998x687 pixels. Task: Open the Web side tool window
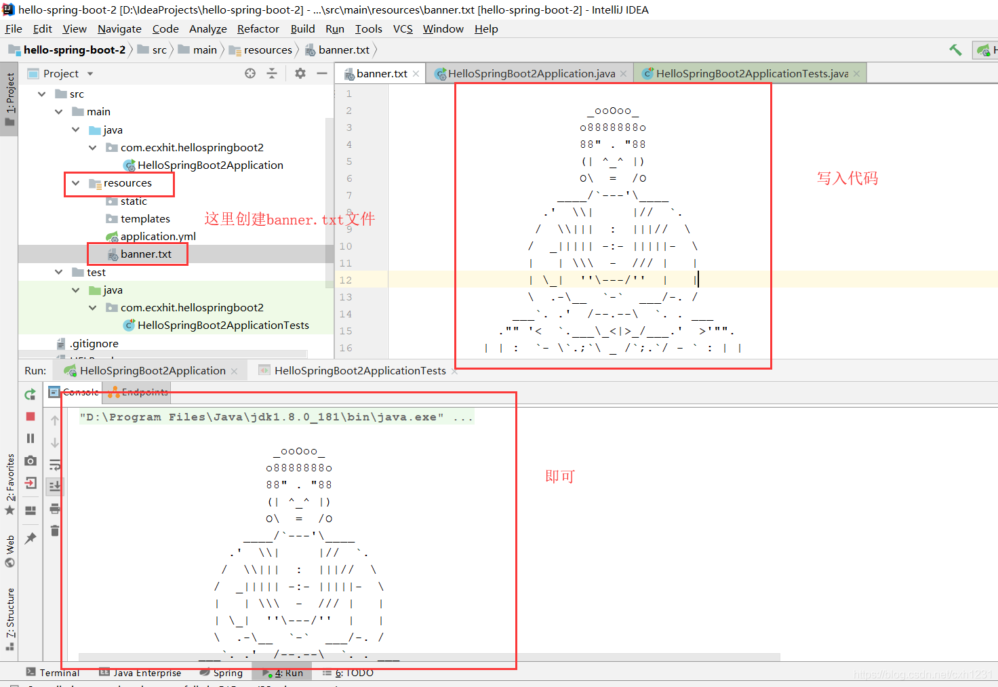tap(9, 551)
